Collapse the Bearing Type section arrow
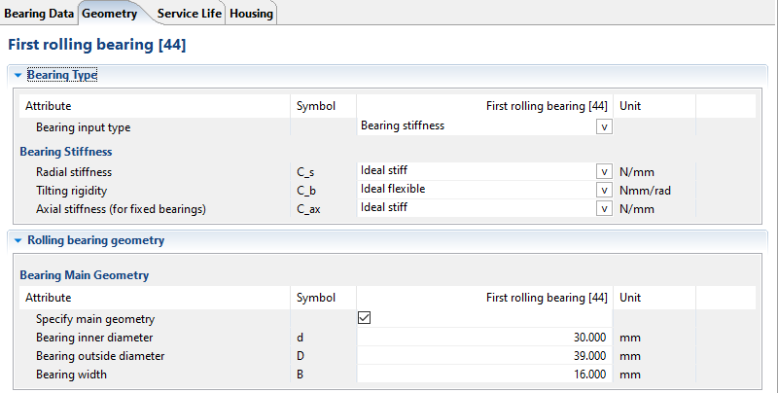 pyautogui.click(x=18, y=75)
